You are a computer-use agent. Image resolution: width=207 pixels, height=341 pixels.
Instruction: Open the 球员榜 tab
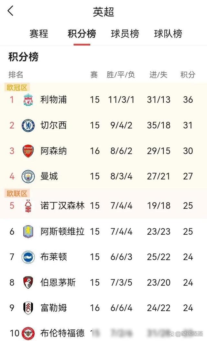(x=125, y=34)
